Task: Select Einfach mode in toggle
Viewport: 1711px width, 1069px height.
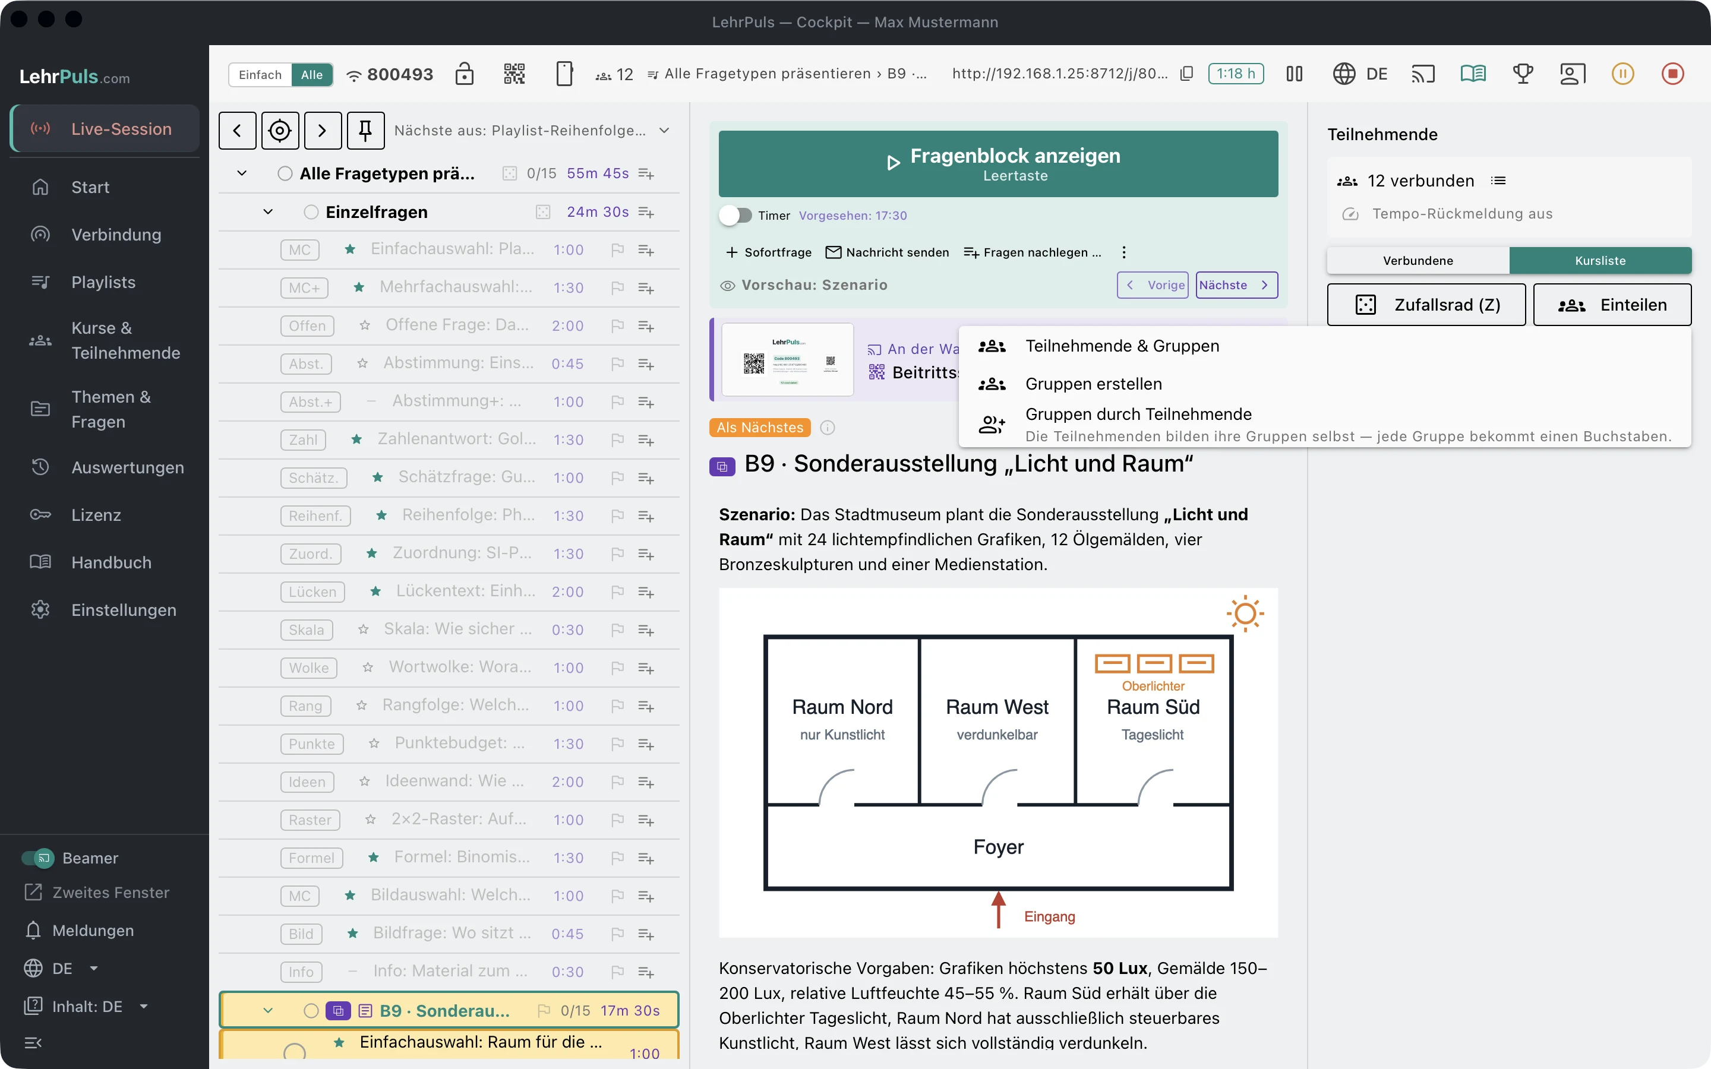Action: tap(260, 74)
